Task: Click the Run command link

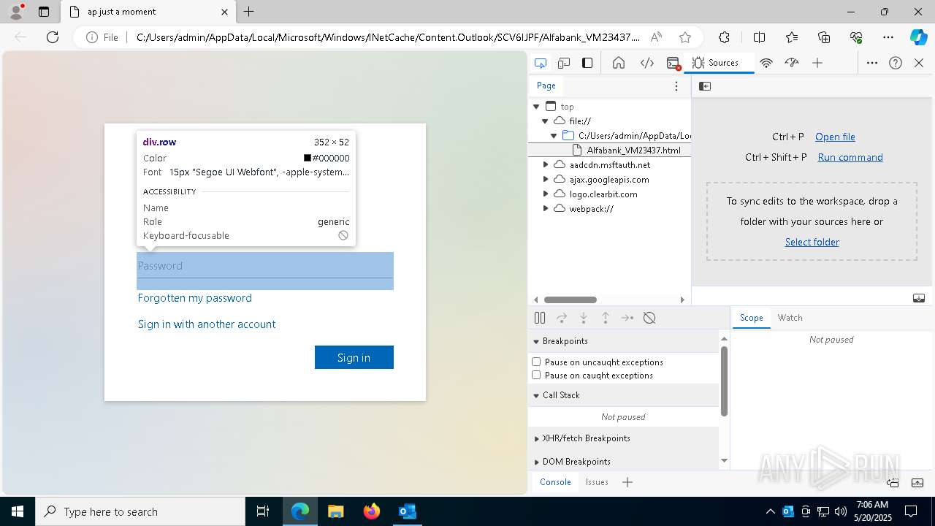Action: 850,157
